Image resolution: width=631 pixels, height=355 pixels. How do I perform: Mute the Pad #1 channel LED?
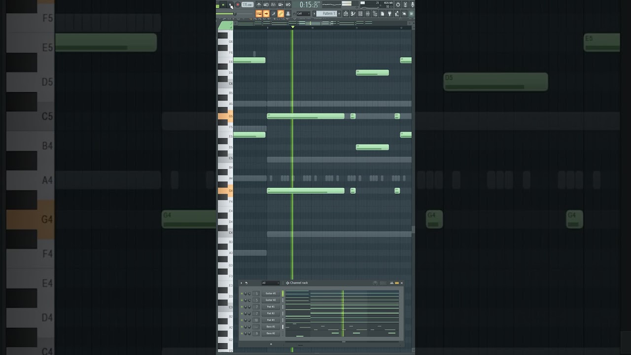pos(242,307)
